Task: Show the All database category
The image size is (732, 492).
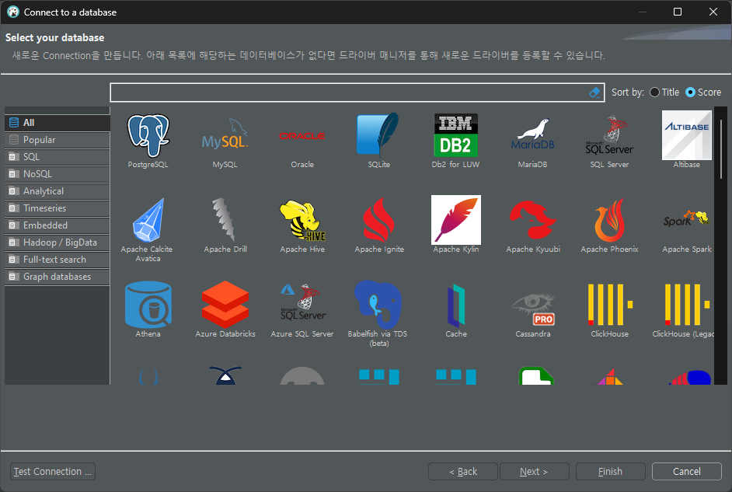Action: pyautogui.click(x=58, y=123)
